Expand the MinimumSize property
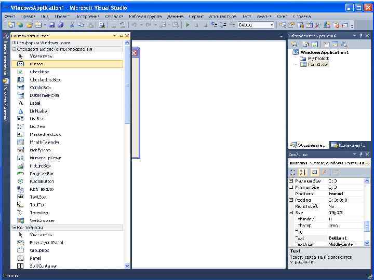Viewport: 374px width, 280px height. (x=291, y=187)
